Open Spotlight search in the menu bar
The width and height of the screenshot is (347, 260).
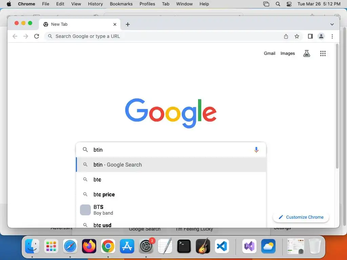coord(278,4)
